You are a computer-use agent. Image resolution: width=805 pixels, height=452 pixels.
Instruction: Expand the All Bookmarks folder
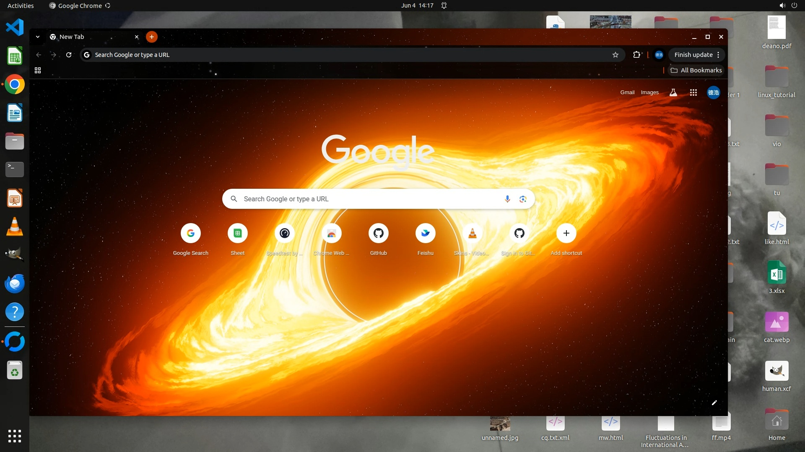(x=696, y=70)
